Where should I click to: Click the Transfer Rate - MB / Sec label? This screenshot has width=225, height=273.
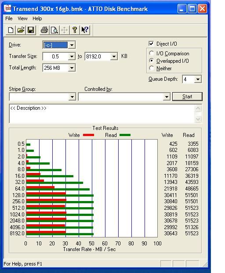click(x=89, y=249)
